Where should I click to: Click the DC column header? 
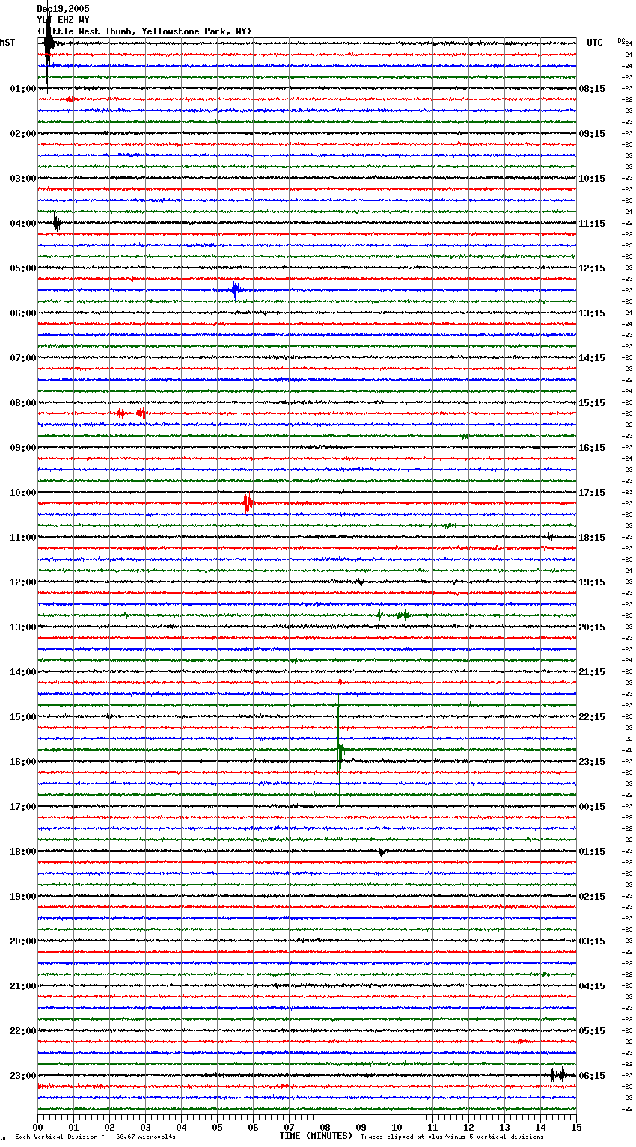pos(621,40)
